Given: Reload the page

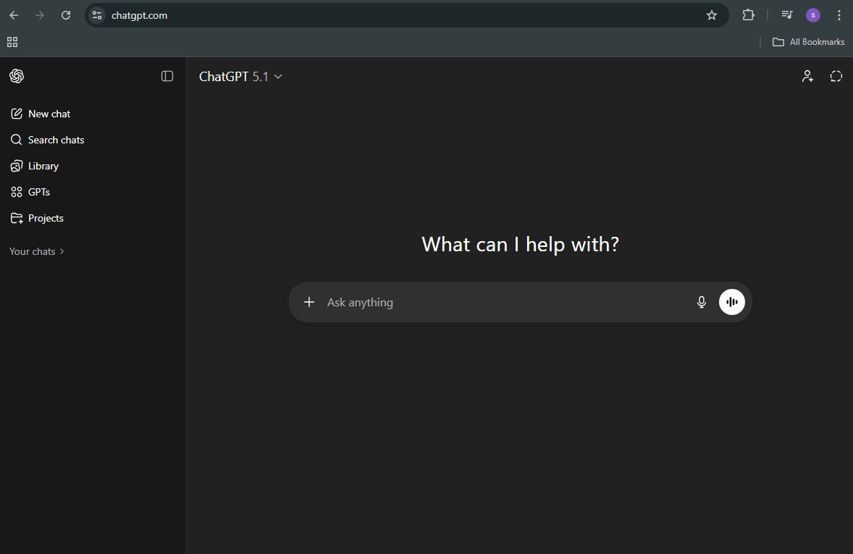Looking at the screenshot, I should pyautogui.click(x=66, y=15).
